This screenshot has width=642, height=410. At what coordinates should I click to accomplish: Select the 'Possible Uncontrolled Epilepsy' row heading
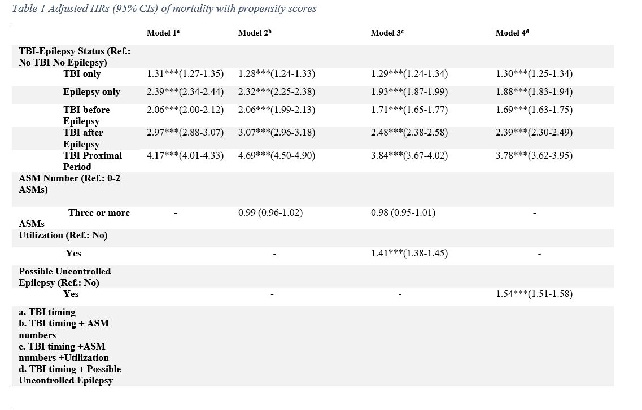(64, 277)
